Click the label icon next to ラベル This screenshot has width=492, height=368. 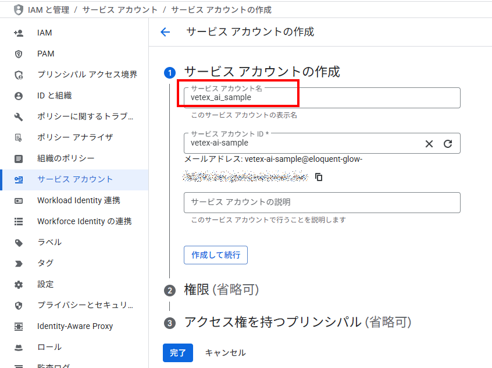tap(19, 242)
